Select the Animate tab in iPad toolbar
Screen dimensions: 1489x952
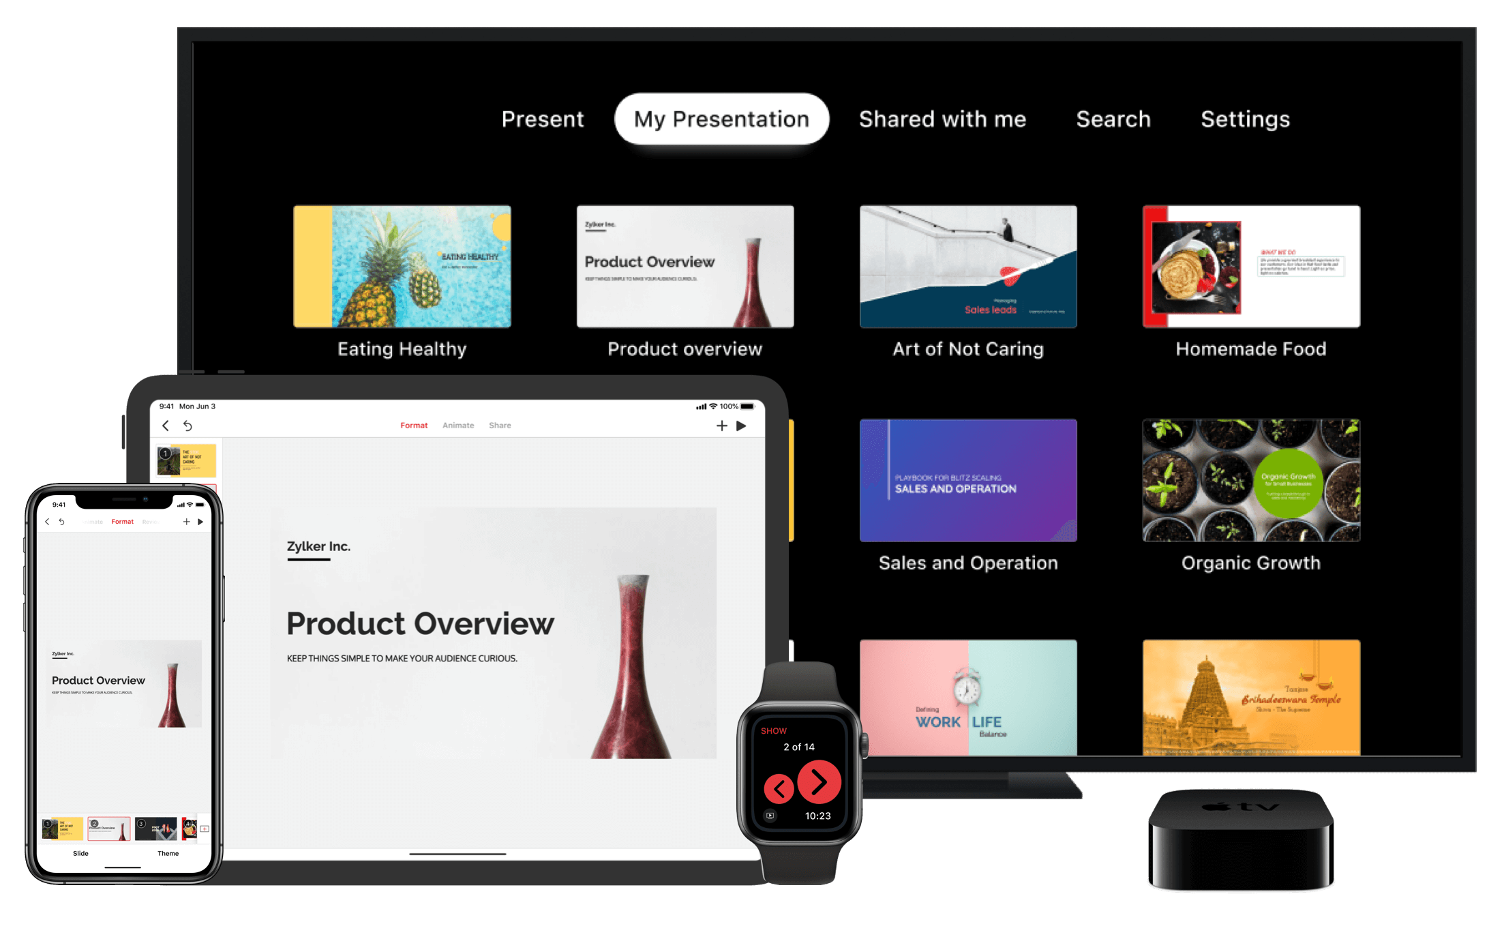point(458,423)
